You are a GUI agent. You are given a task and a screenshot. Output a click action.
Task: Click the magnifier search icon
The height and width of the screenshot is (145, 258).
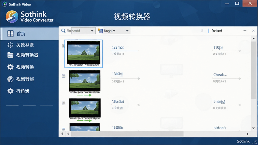63,31
